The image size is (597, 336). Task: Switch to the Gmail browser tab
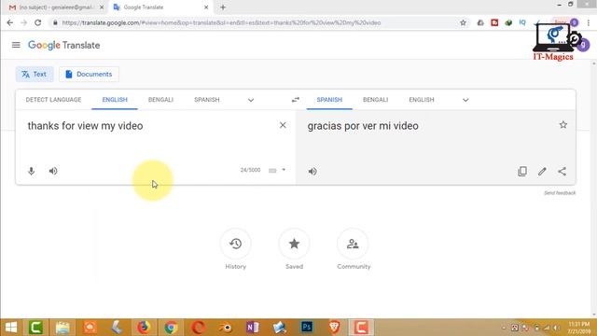(x=53, y=7)
